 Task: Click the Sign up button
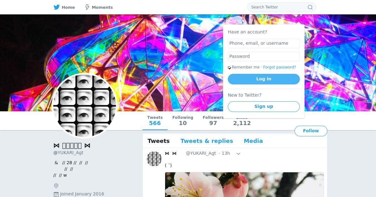pyautogui.click(x=264, y=107)
